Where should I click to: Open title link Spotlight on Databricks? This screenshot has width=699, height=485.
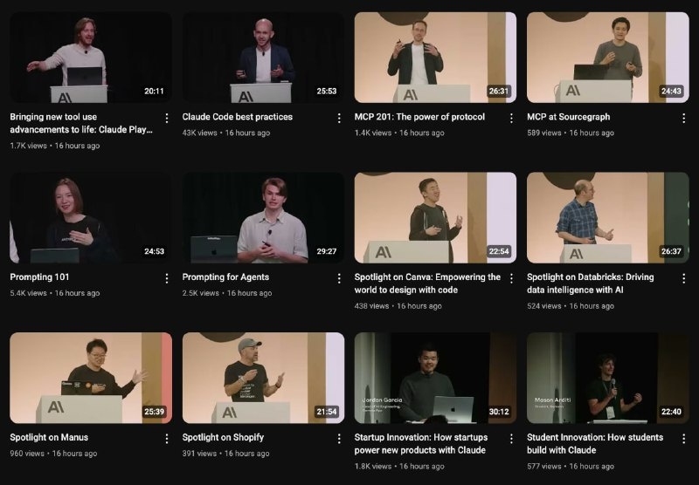(x=591, y=283)
